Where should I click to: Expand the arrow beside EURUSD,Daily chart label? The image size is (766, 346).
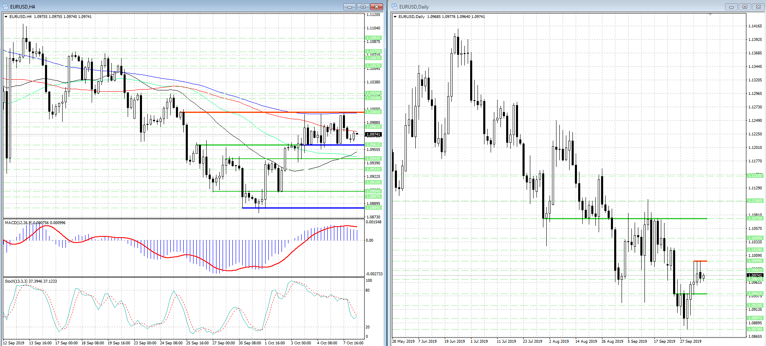[x=395, y=17]
